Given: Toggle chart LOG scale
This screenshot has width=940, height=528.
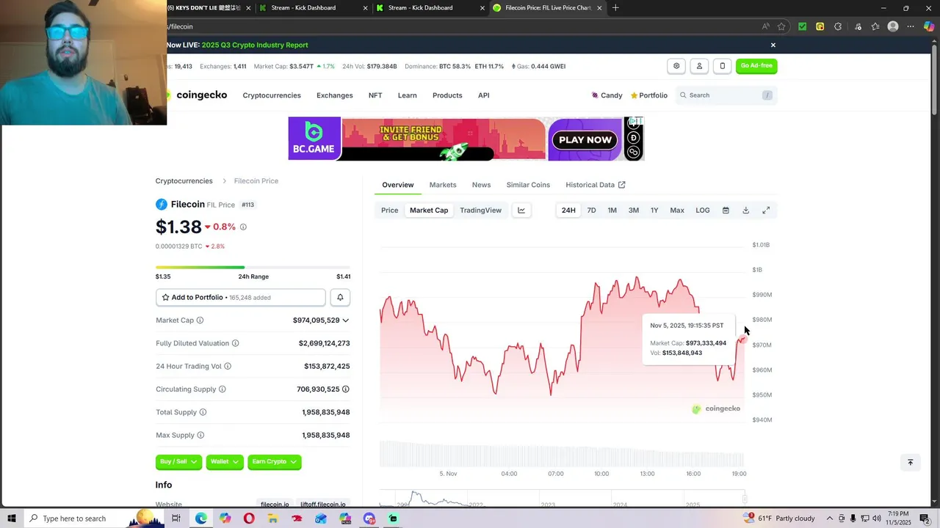Looking at the screenshot, I should pyautogui.click(x=703, y=210).
